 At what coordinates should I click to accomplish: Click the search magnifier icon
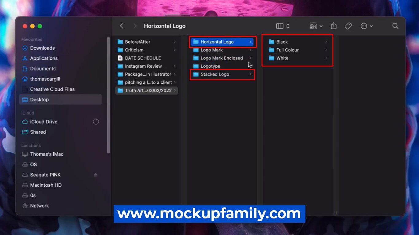[x=395, y=26]
